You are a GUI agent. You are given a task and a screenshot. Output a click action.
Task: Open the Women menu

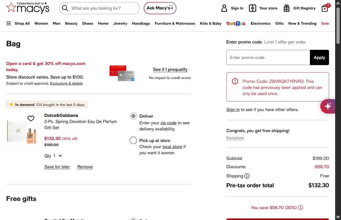point(41,23)
